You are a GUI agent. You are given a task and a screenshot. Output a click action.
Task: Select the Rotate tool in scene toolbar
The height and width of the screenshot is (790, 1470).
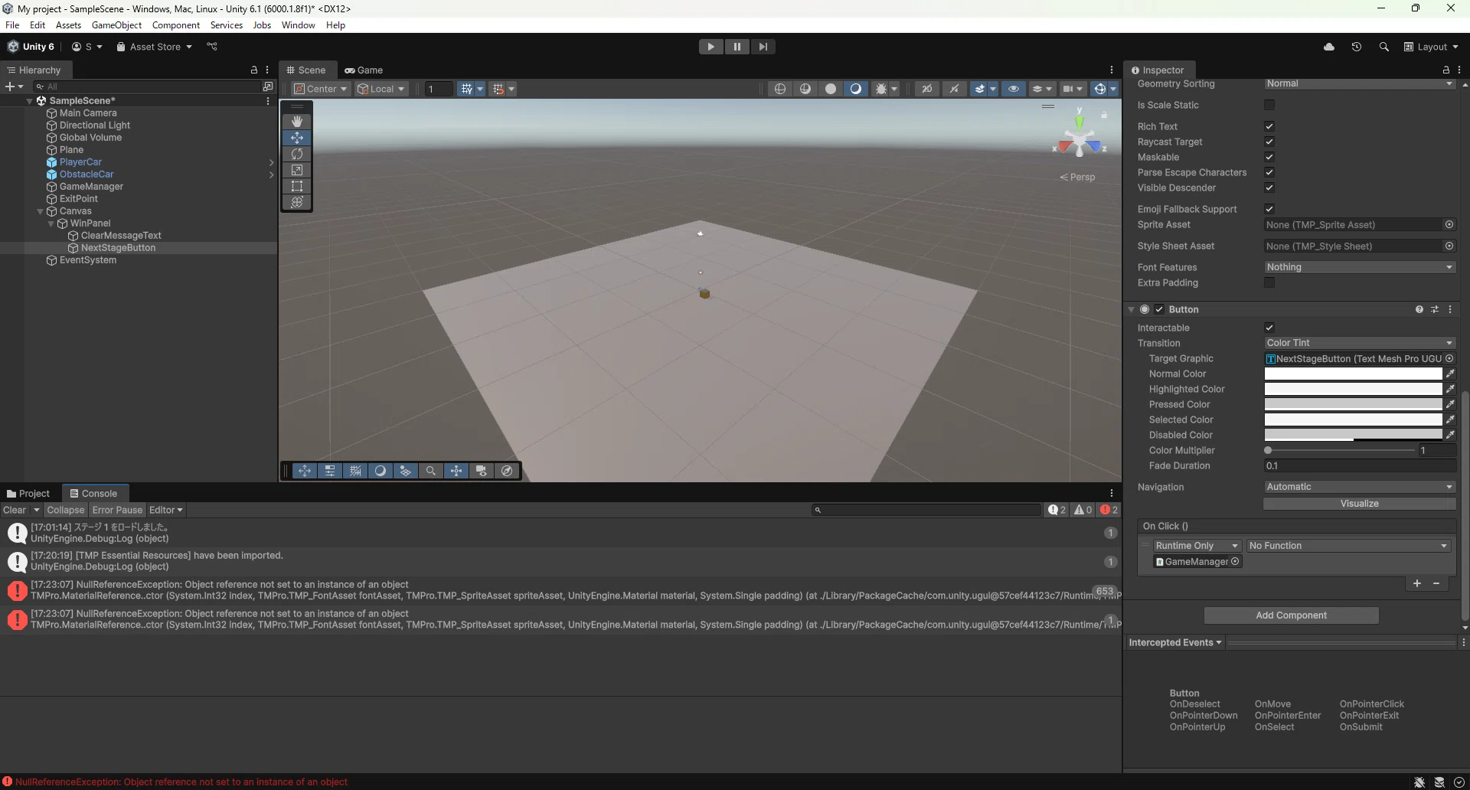(297, 154)
